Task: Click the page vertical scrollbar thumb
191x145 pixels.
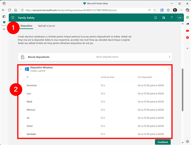Action: tap(182, 90)
